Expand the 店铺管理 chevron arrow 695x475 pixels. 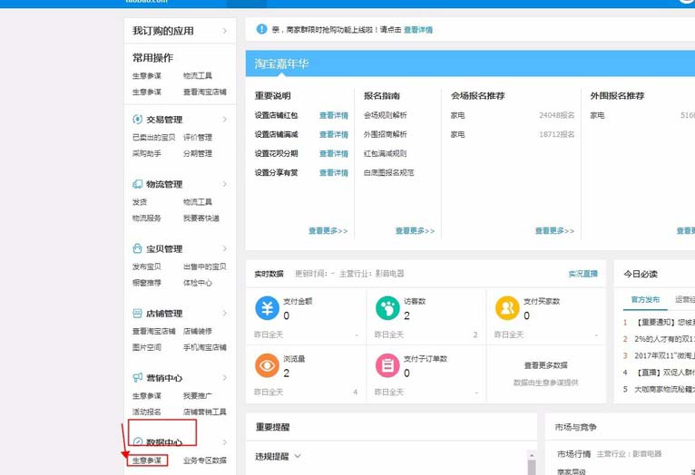[x=225, y=314]
